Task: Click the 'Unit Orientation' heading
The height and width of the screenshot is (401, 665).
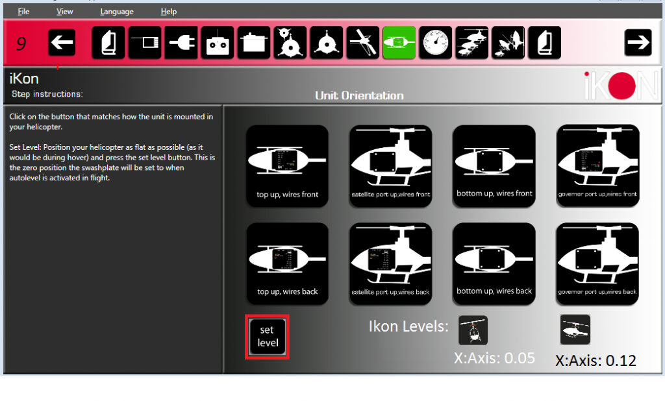Action: tap(359, 95)
